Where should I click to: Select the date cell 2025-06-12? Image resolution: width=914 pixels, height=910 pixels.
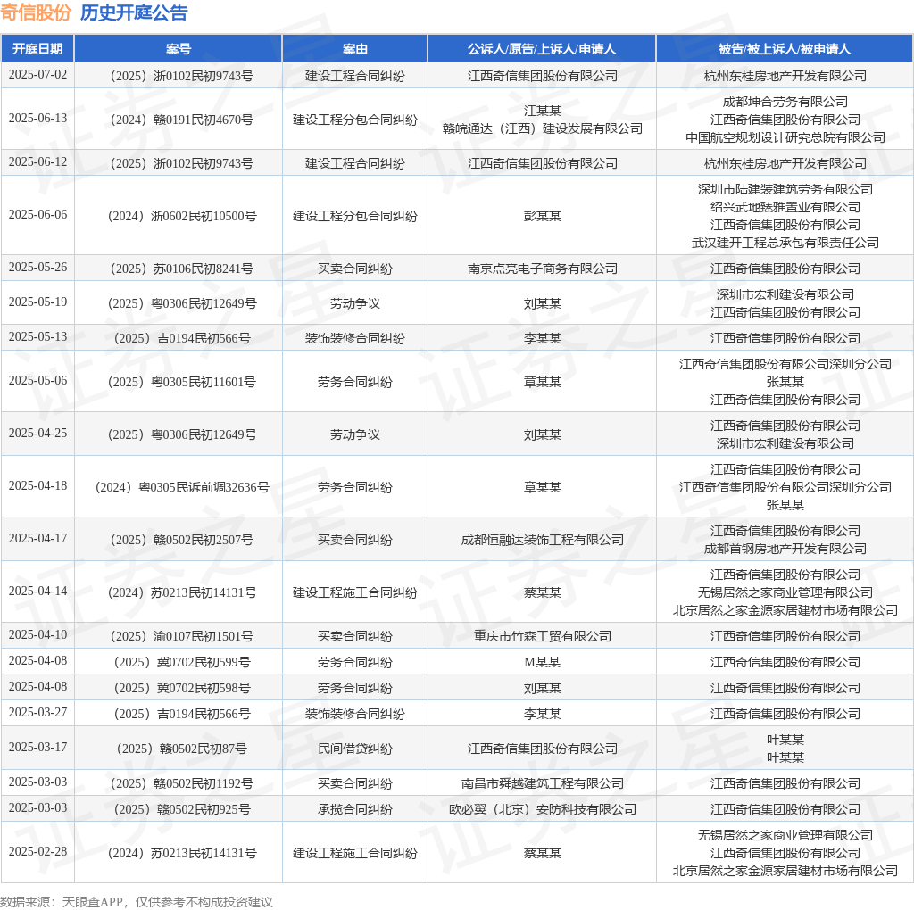37,162
